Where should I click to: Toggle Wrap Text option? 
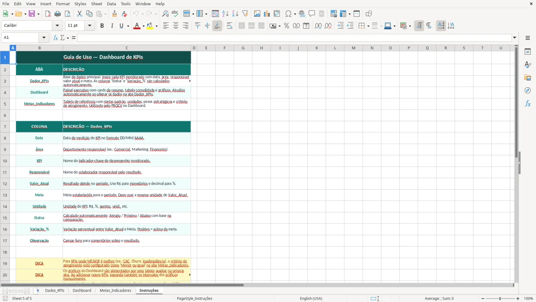(230, 26)
